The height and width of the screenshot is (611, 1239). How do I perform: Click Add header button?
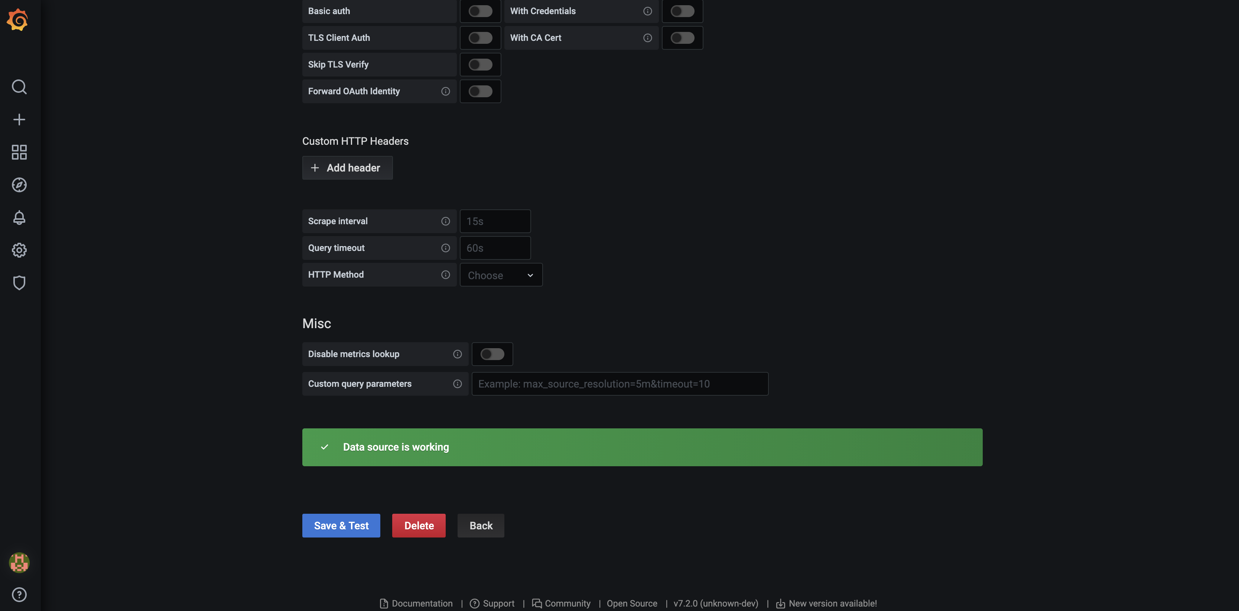coord(347,168)
